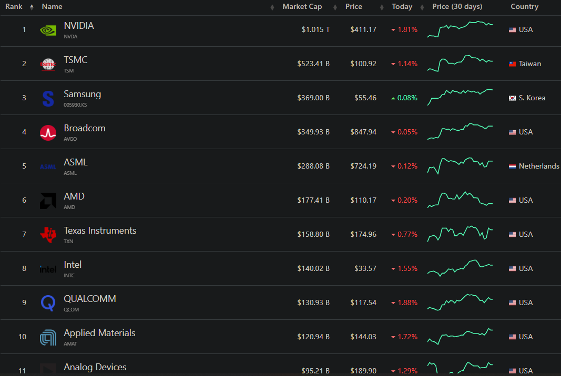Sort by the Name column header
The height and width of the screenshot is (376, 561).
pyautogui.click(x=52, y=7)
